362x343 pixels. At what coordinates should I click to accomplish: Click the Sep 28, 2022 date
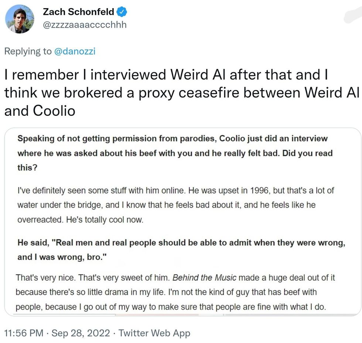[x=81, y=333]
